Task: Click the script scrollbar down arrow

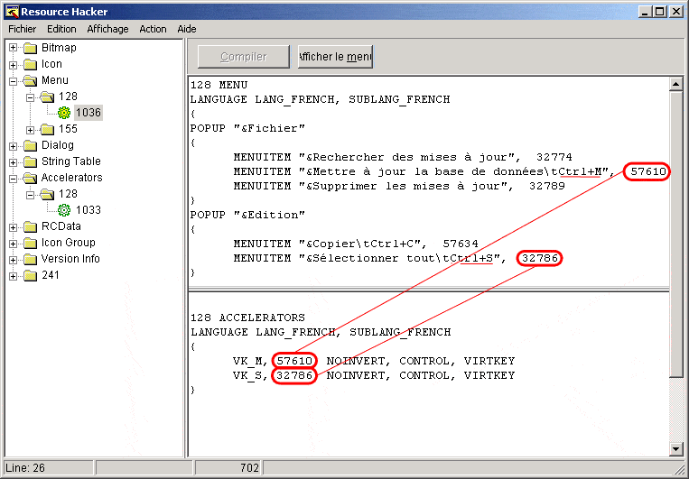Action: pyautogui.click(x=675, y=448)
